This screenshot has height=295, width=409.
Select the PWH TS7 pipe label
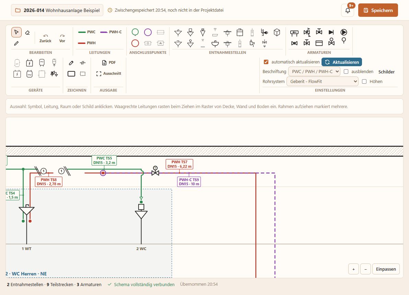click(x=179, y=164)
